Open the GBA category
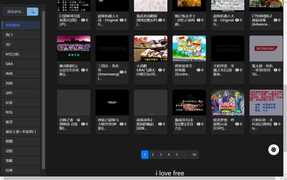This screenshot has width=287, height=180. (21, 64)
